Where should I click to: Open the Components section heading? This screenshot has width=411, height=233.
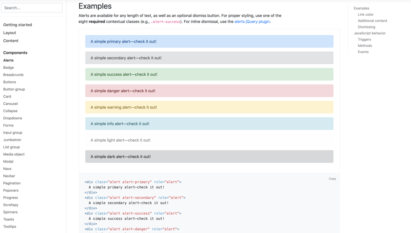pyautogui.click(x=15, y=53)
